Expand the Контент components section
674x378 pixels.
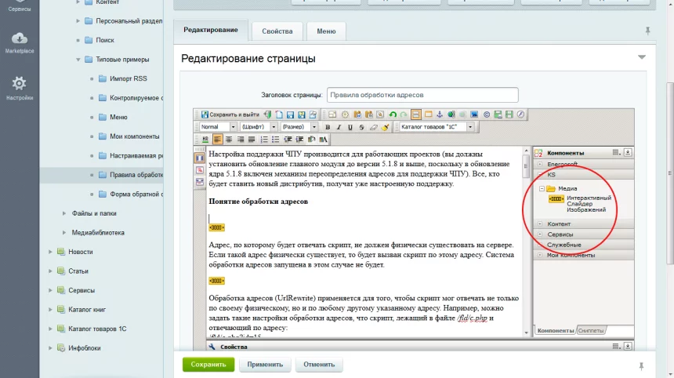pyautogui.click(x=540, y=224)
